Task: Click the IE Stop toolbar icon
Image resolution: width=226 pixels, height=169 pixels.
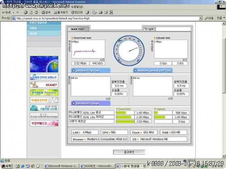Action: pos(26,13)
